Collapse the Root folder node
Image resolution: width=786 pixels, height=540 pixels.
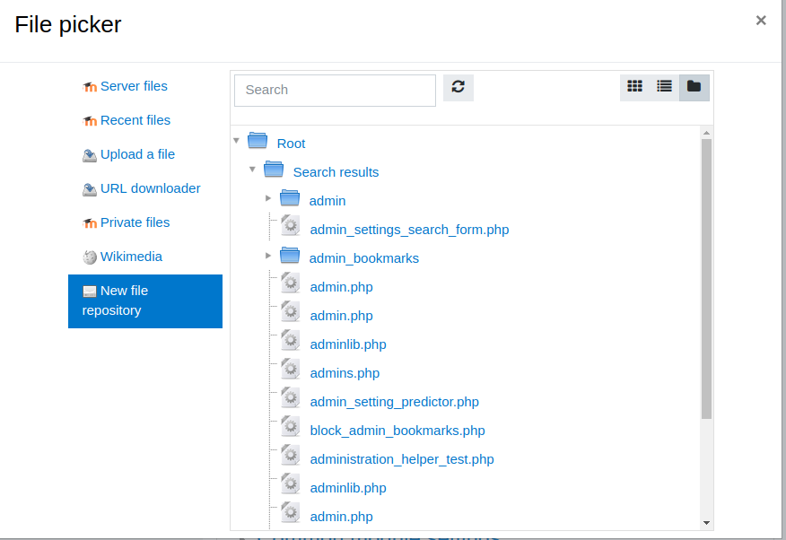[237, 141]
